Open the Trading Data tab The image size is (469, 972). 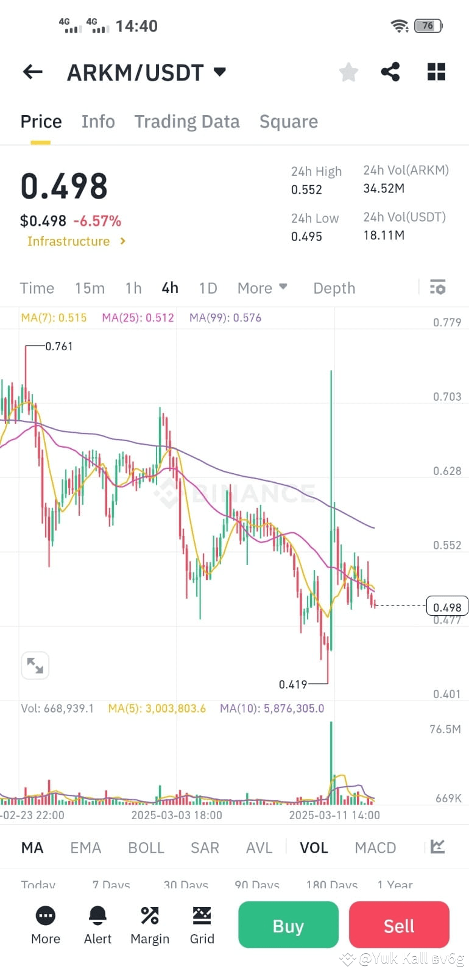[x=187, y=121]
